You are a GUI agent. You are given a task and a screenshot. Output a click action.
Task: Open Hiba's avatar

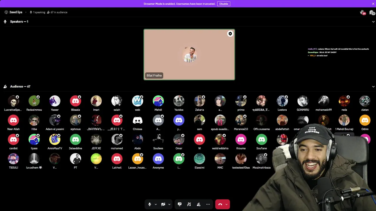click(x=34, y=120)
